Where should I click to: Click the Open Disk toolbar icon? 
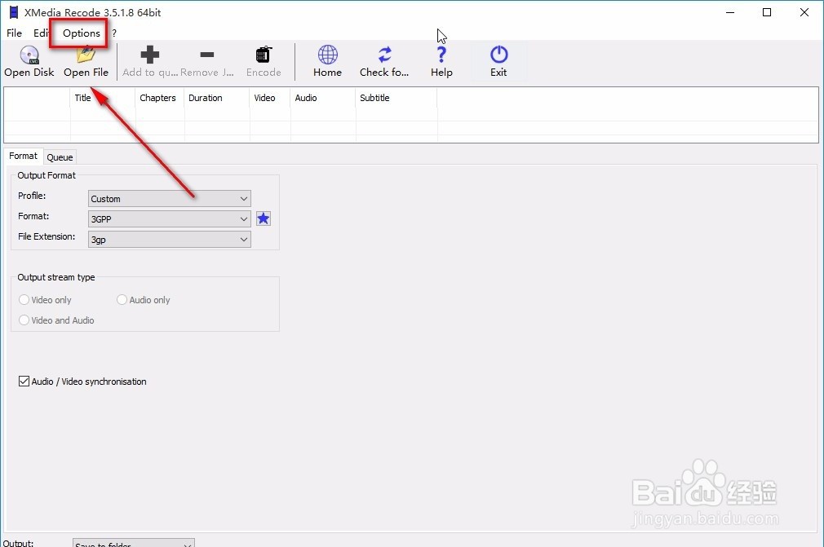click(29, 55)
